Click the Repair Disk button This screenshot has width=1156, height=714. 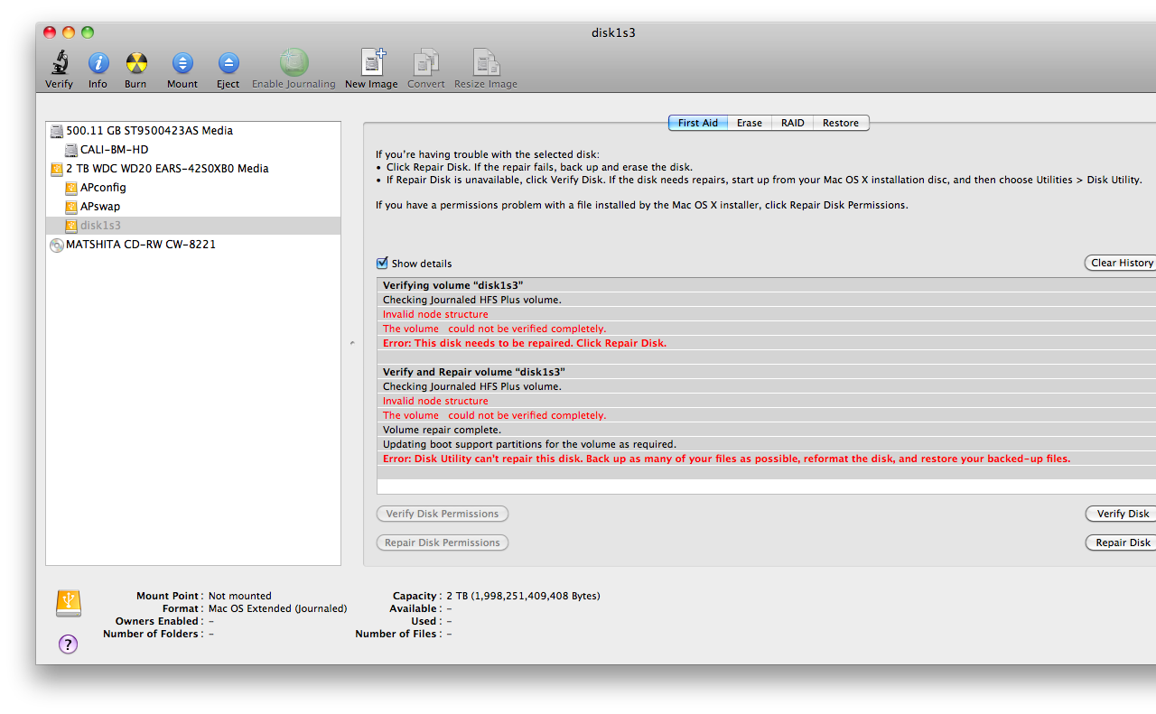click(x=1123, y=542)
